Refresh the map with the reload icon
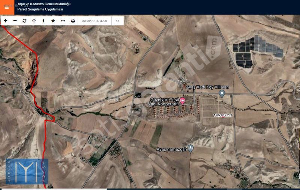The height and width of the screenshot is (190, 300). 24,21
